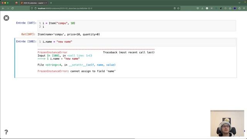Toggle reader view icon in address bar
The height and width of the screenshot is (139, 247).
[174, 8]
